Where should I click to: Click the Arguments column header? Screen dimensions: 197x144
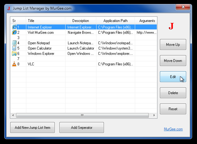[146, 21]
